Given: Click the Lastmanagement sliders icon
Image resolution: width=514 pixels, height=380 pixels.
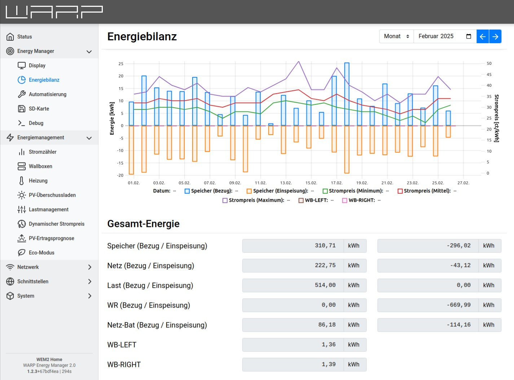Looking at the screenshot, I should [22, 210].
